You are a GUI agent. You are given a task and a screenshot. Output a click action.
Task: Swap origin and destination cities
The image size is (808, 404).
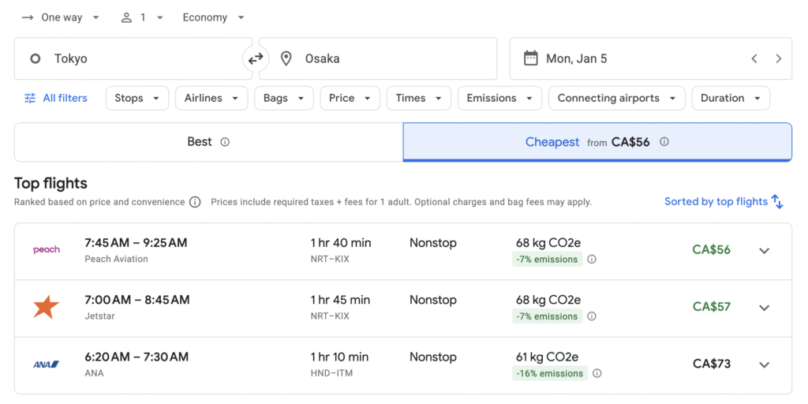pyautogui.click(x=256, y=58)
